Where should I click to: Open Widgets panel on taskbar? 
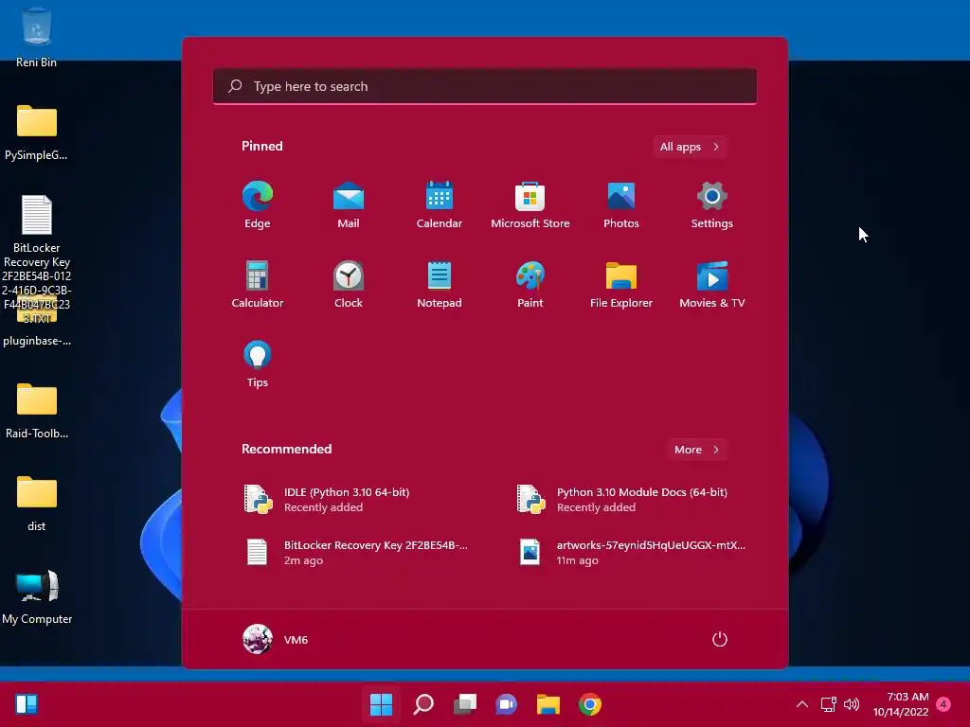[26, 704]
